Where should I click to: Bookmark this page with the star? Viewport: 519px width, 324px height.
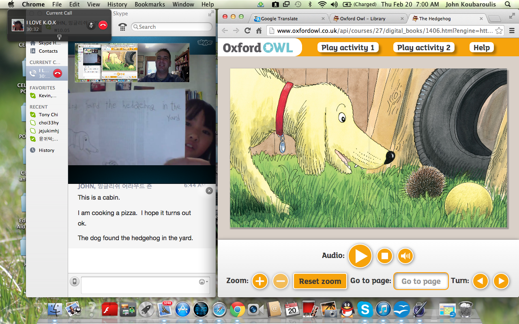[499, 30]
